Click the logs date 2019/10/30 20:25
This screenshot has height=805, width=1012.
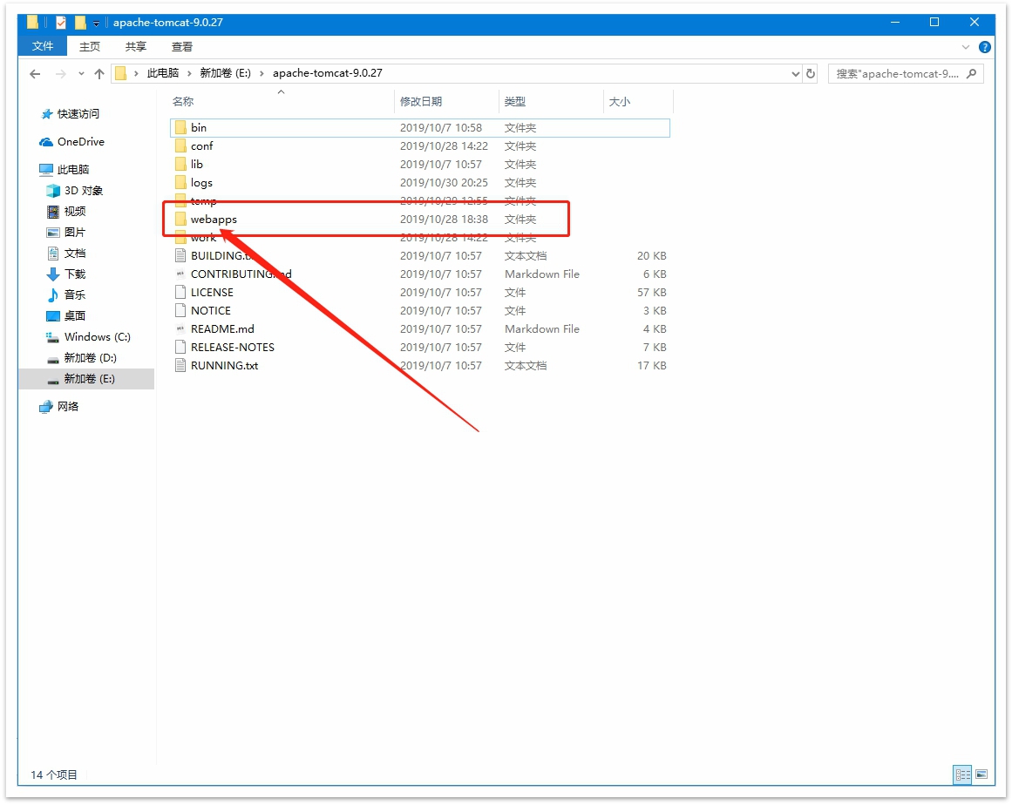click(x=444, y=183)
